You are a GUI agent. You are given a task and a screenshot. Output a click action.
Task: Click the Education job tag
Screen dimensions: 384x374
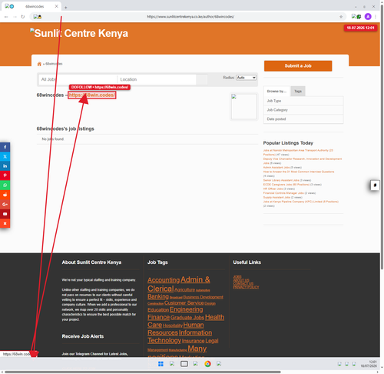coord(158,310)
